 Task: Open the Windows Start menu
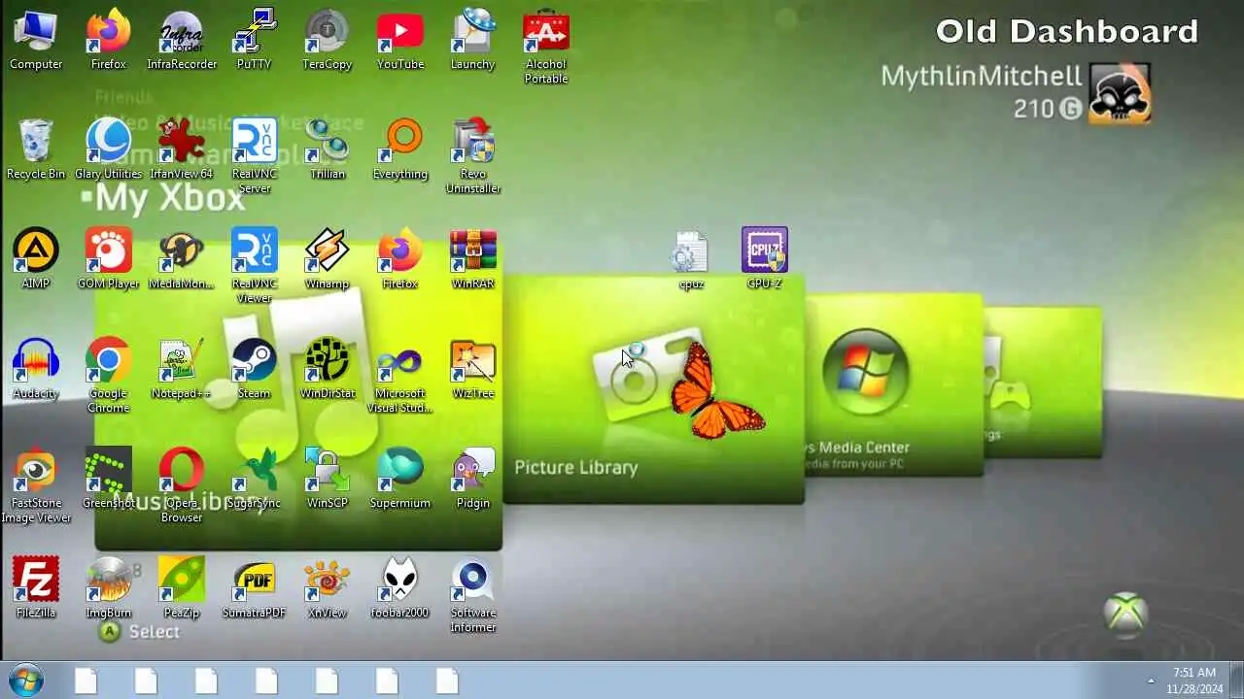click(26, 680)
